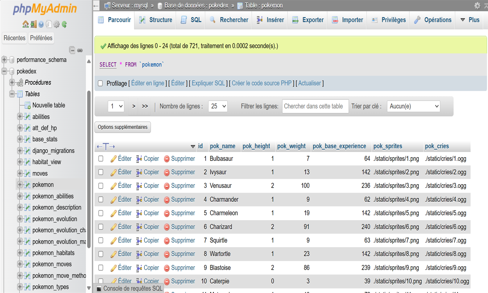Open the Trier par clé dropdown

click(413, 106)
